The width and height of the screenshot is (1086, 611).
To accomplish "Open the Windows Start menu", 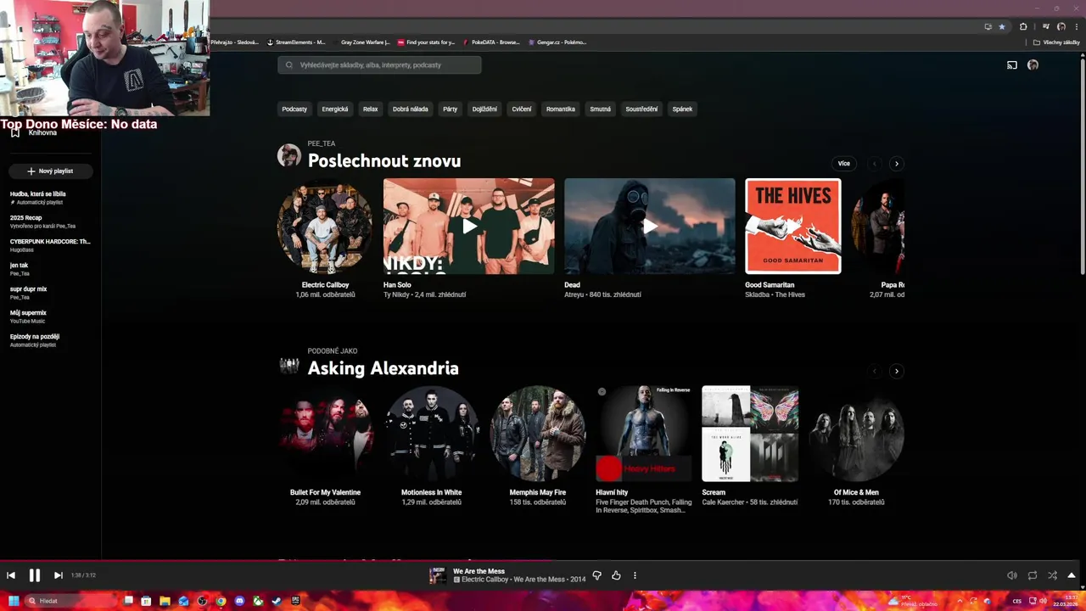I will click(x=14, y=601).
